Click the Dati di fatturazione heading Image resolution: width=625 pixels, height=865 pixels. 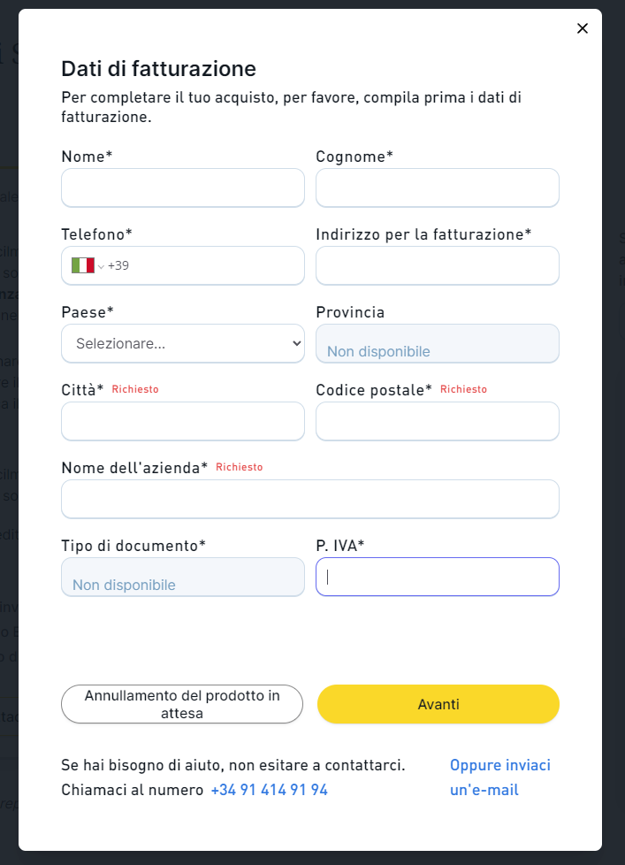tap(158, 68)
